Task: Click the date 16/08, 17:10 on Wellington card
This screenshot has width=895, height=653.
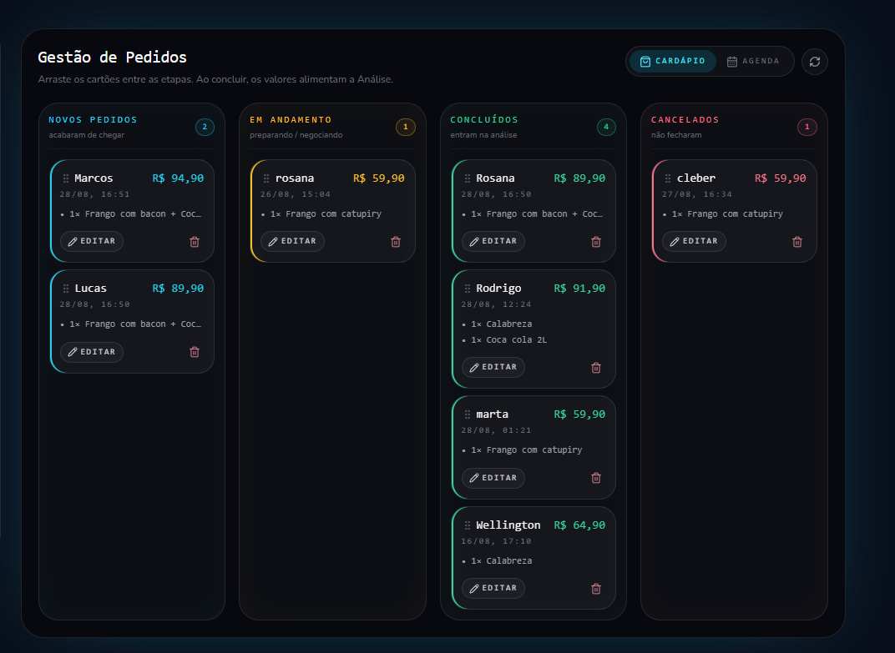Action: [x=496, y=541]
